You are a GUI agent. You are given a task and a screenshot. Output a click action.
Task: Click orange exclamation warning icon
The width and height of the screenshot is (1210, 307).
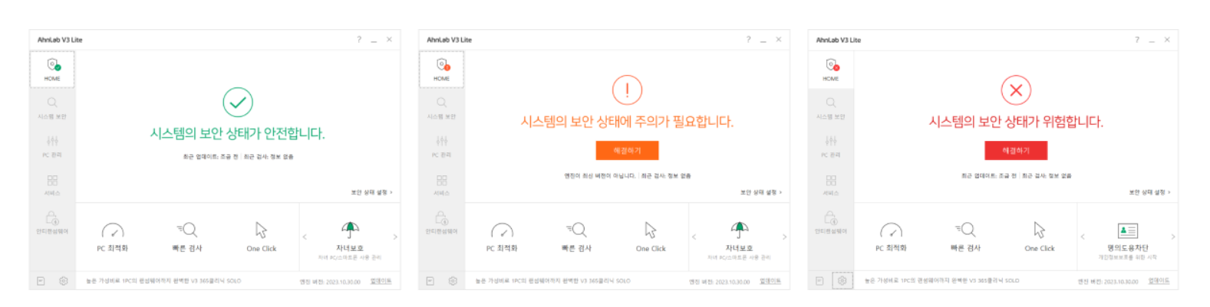627,90
